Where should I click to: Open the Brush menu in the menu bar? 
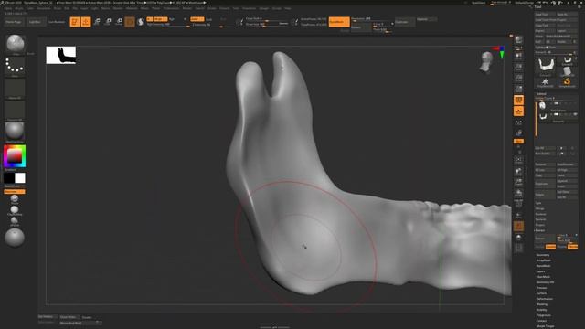[18, 8]
